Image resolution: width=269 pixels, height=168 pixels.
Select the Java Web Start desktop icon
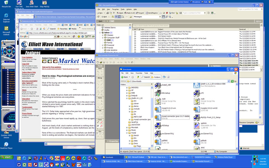click(x=32, y=4)
